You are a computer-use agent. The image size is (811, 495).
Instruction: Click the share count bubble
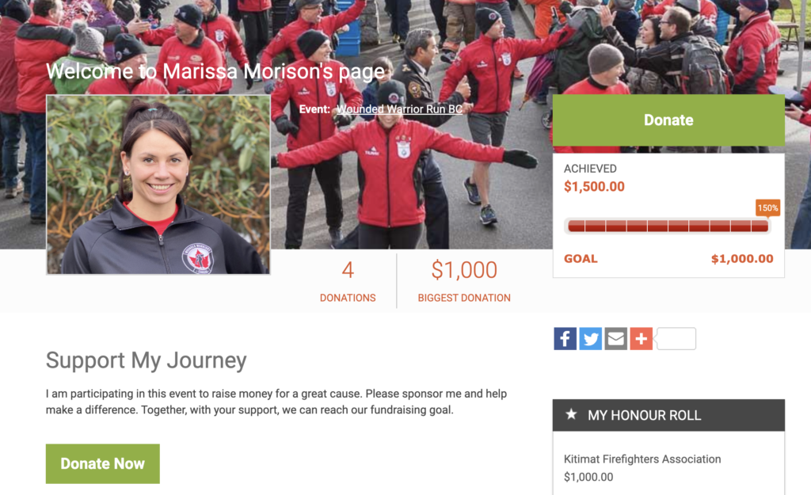[676, 339]
